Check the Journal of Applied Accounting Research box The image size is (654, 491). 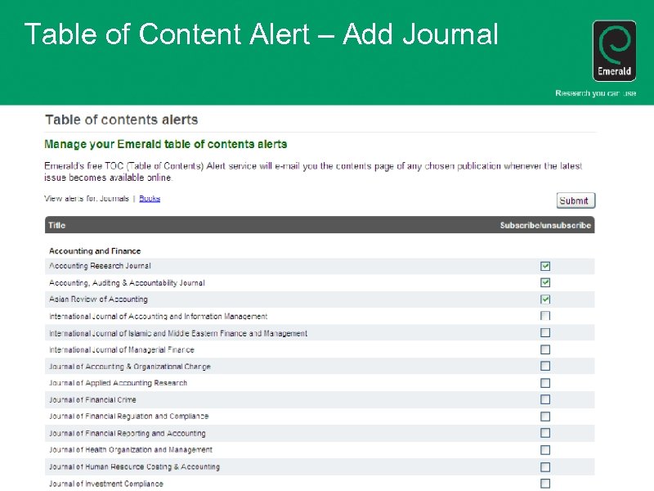[545, 382]
